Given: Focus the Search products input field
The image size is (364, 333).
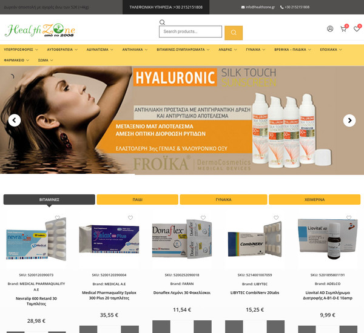Looking at the screenshot, I should pyautogui.click(x=190, y=31).
